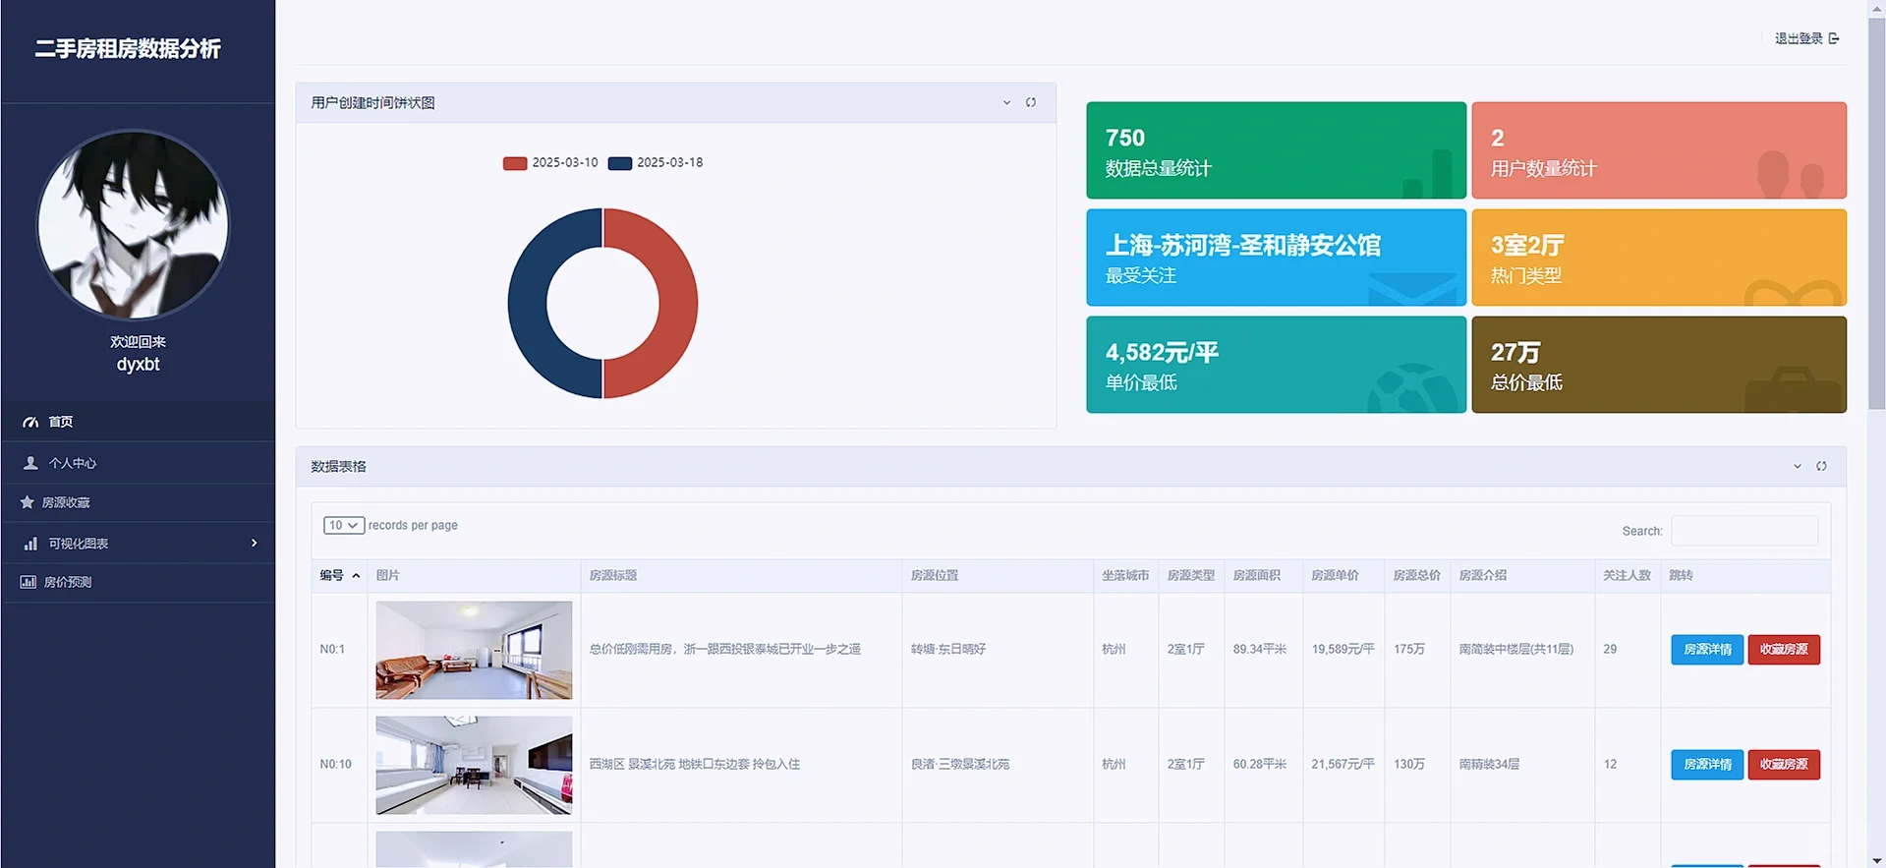Open the 房价预测 menu item

[x=138, y=582]
